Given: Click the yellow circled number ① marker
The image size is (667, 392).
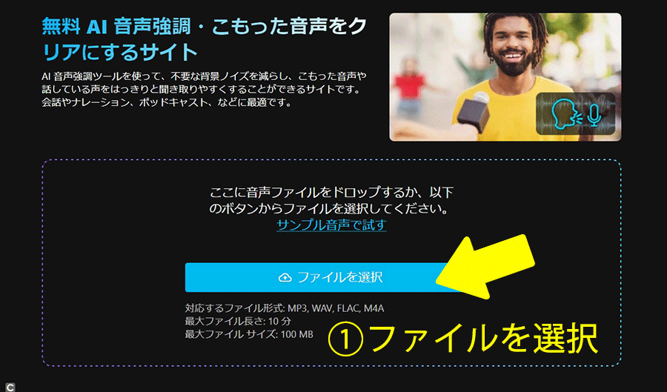Looking at the screenshot, I should coord(345,339).
